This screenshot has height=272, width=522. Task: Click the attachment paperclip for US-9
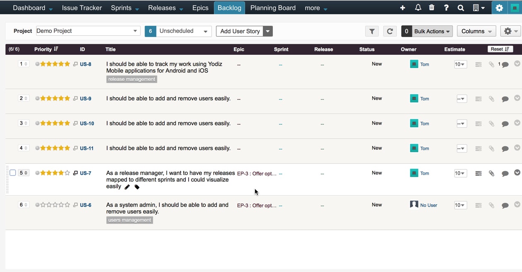[491, 99]
